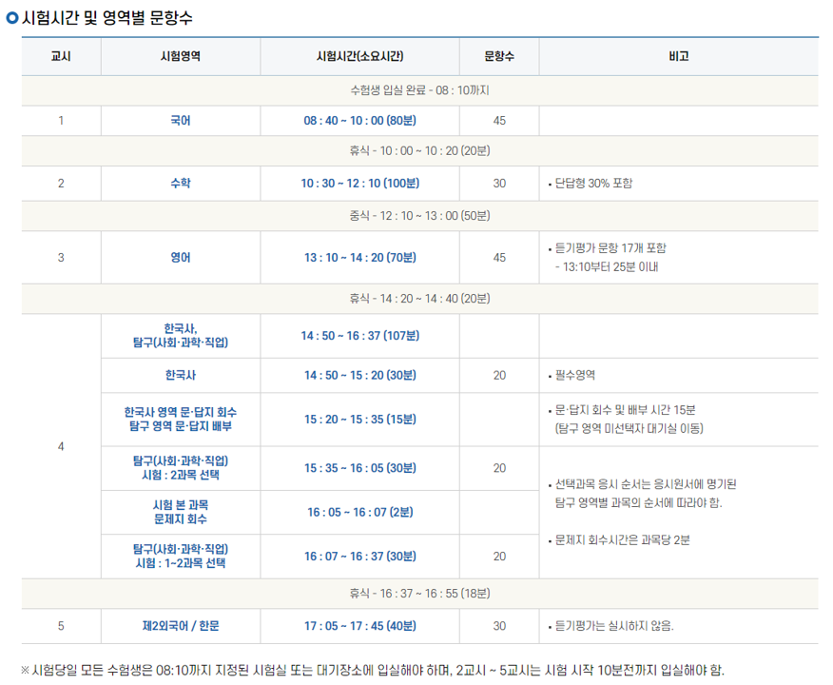Select the 한국사 subject row label

(180, 376)
